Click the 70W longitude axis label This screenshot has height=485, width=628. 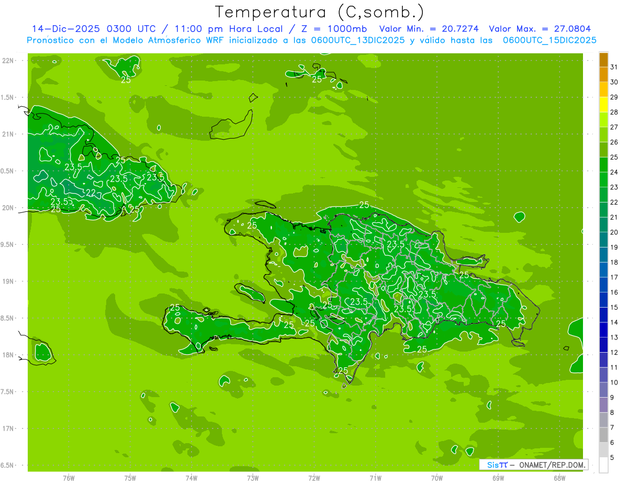pyautogui.click(x=437, y=478)
